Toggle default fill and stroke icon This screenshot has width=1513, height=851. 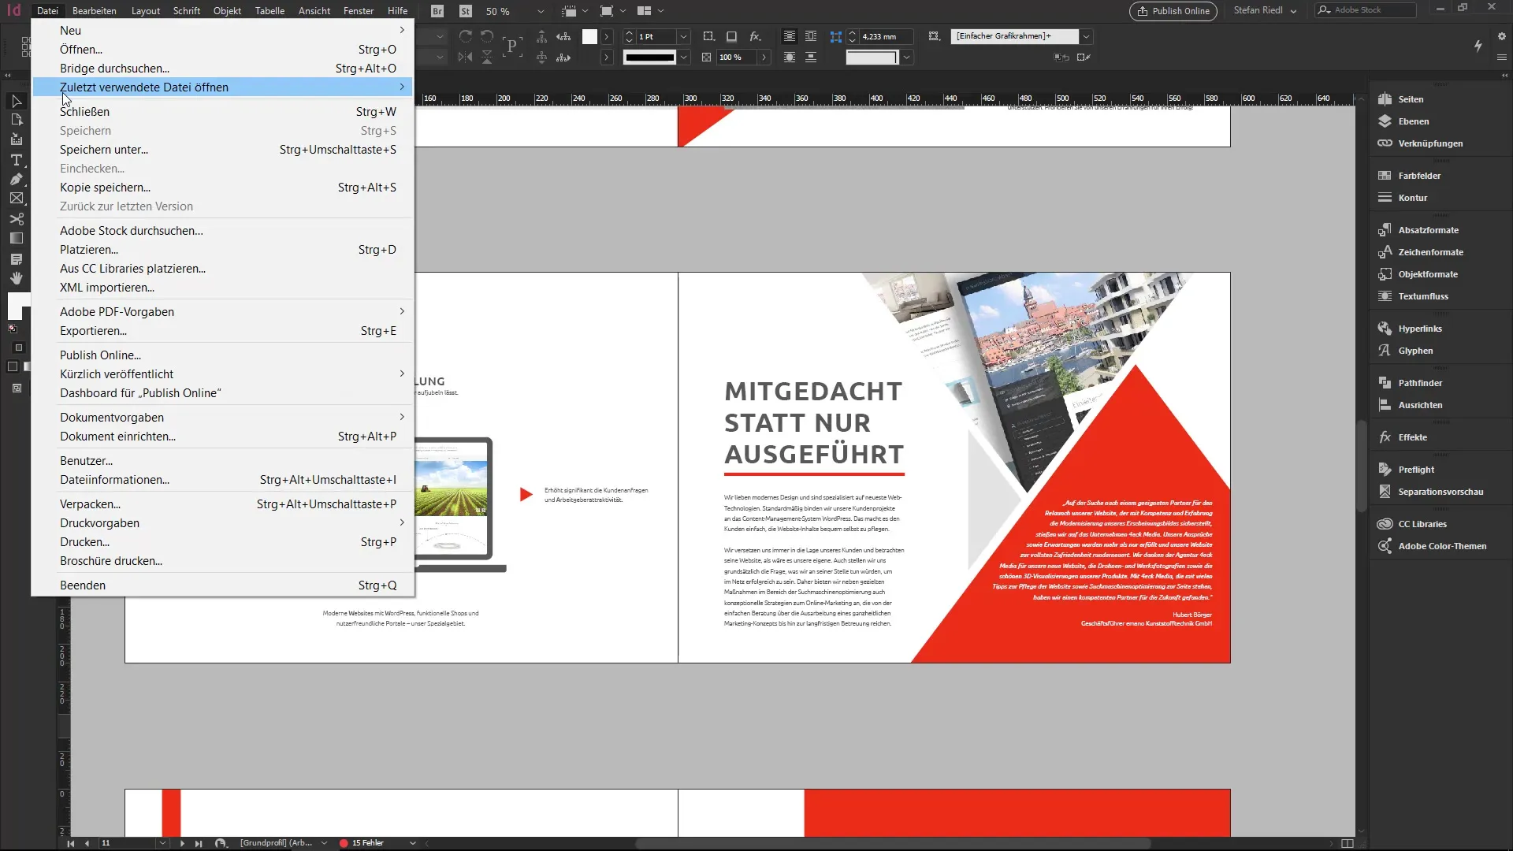coord(13,328)
